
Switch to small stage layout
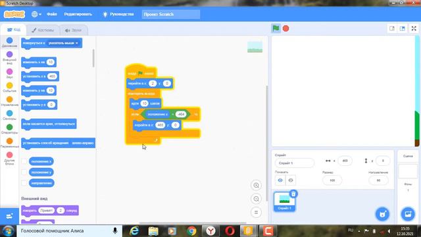click(x=392, y=28)
